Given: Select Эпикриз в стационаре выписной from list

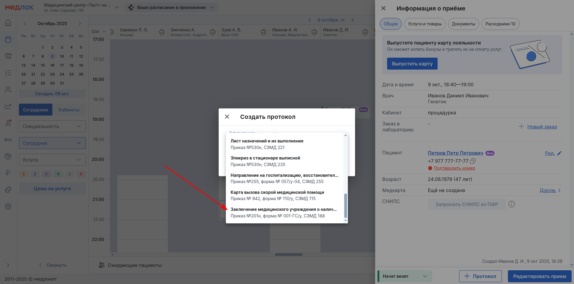Looking at the screenshot, I should [x=265, y=161].
